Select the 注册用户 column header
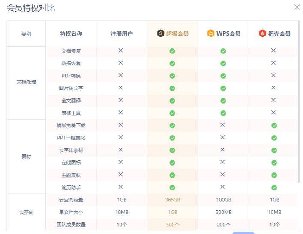 (122, 33)
